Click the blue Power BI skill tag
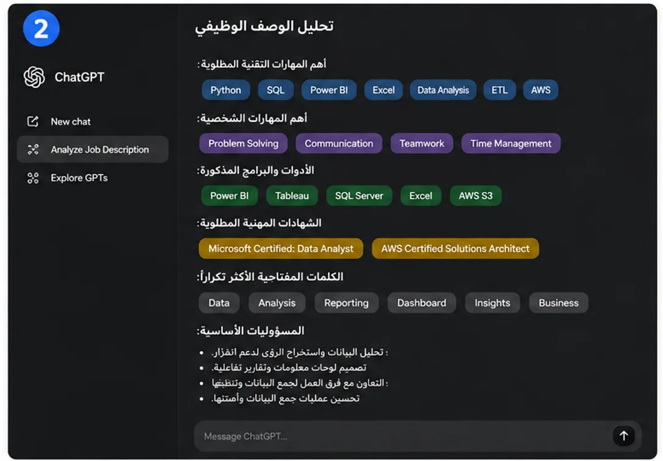 coord(329,90)
